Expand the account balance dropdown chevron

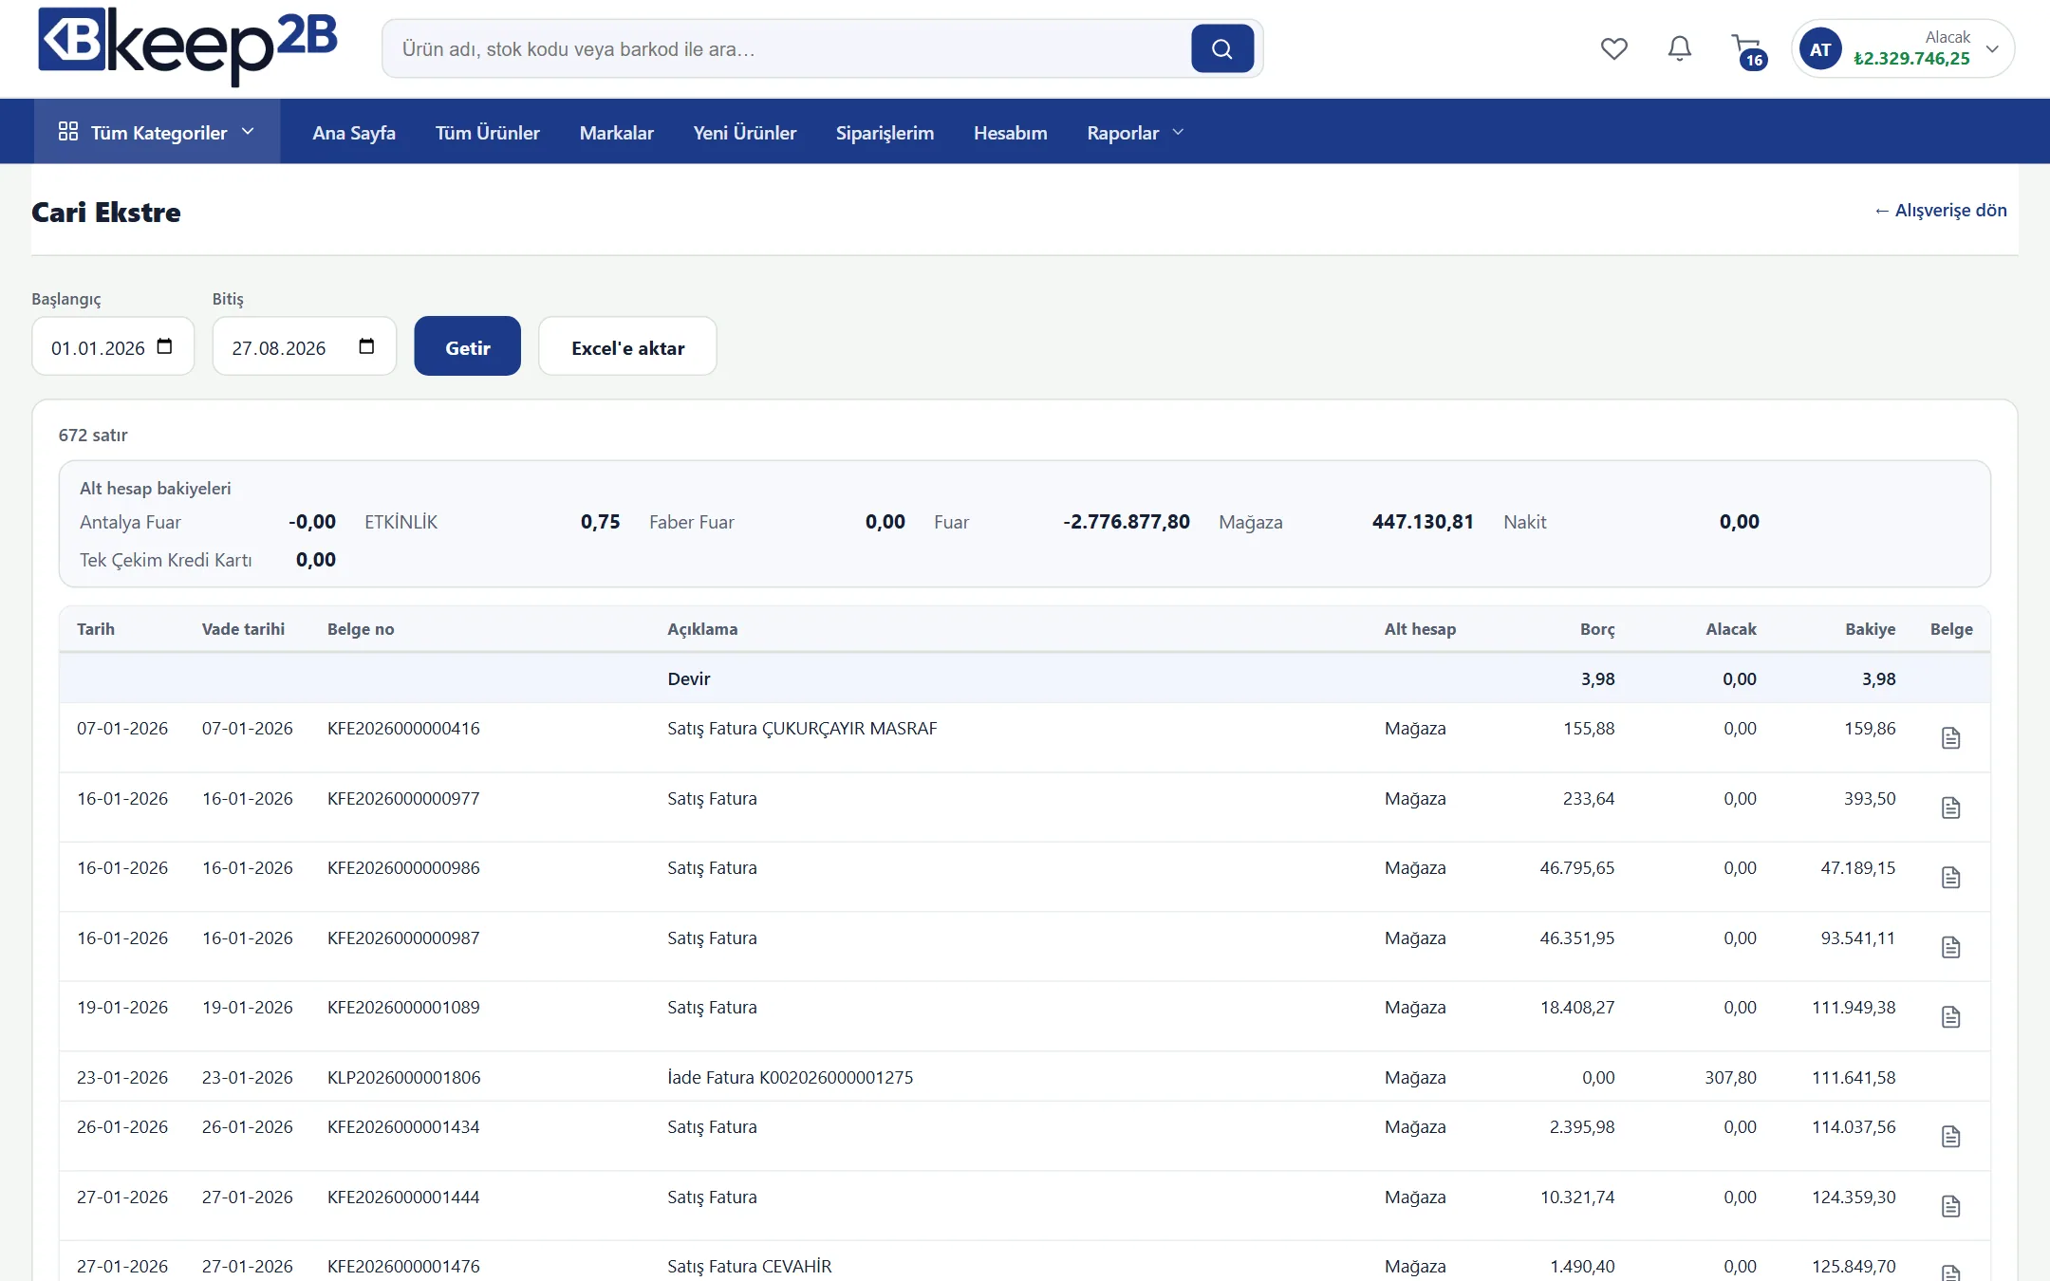click(x=1992, y=49)
